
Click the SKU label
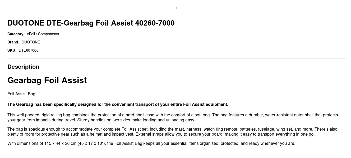pyautogui.click(x=12, y=50)
